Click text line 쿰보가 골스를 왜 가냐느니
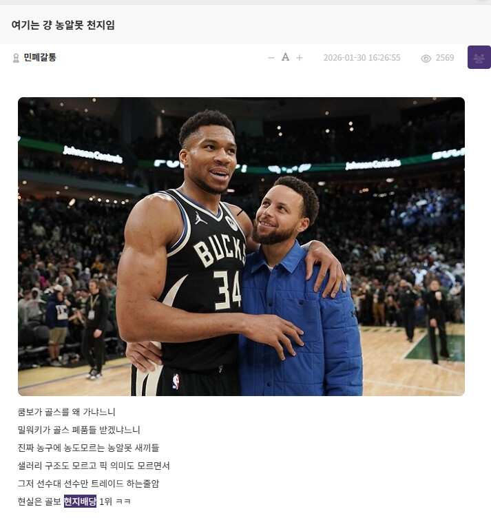 click(x=66, y=412)
